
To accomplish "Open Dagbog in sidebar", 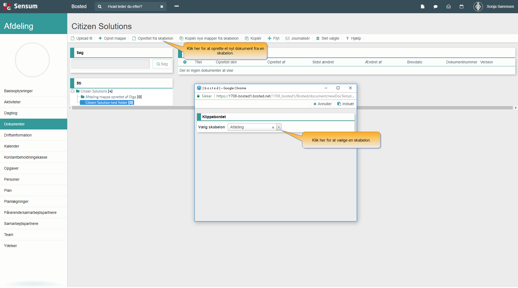I will tap(33, 113).
